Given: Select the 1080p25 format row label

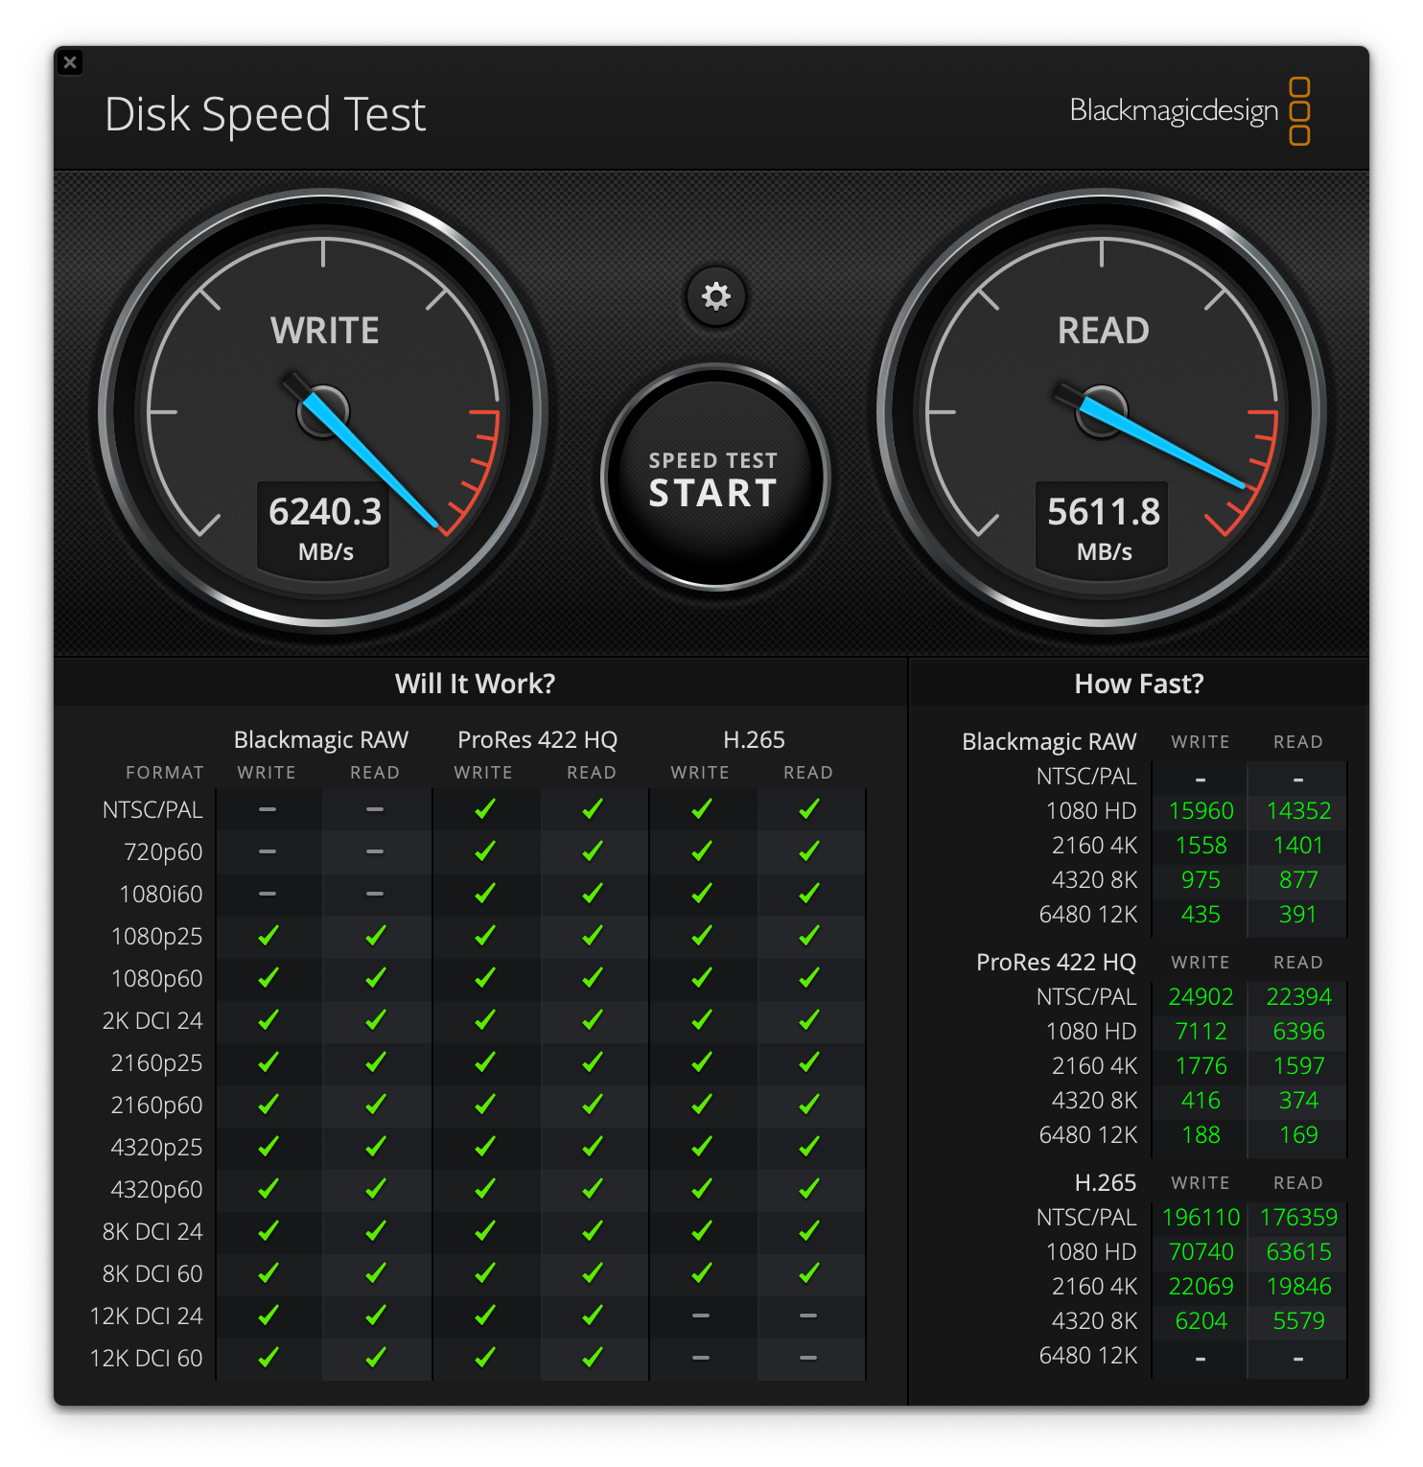Looking at the screenshot, I should [157, 937].
